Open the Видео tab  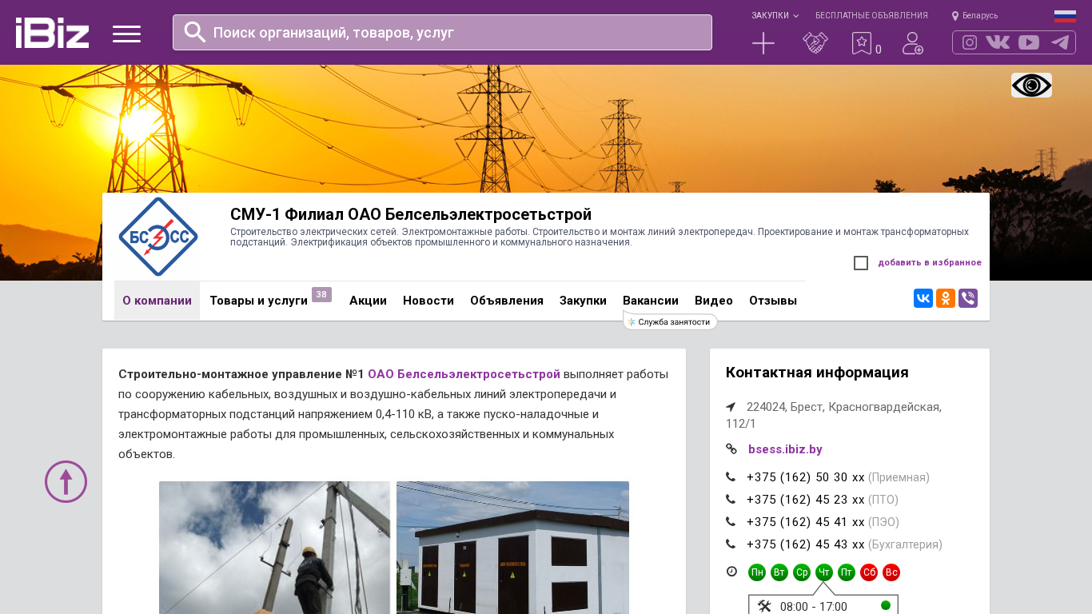[714, 301]
